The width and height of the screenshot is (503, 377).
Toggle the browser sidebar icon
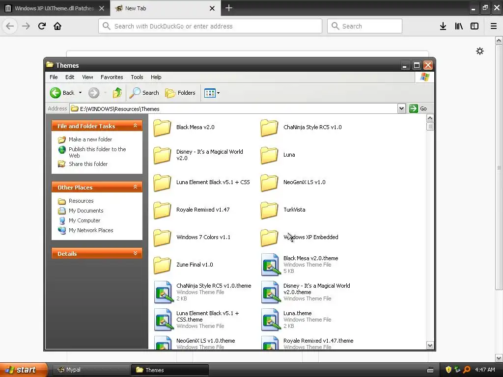pos(475,26)
